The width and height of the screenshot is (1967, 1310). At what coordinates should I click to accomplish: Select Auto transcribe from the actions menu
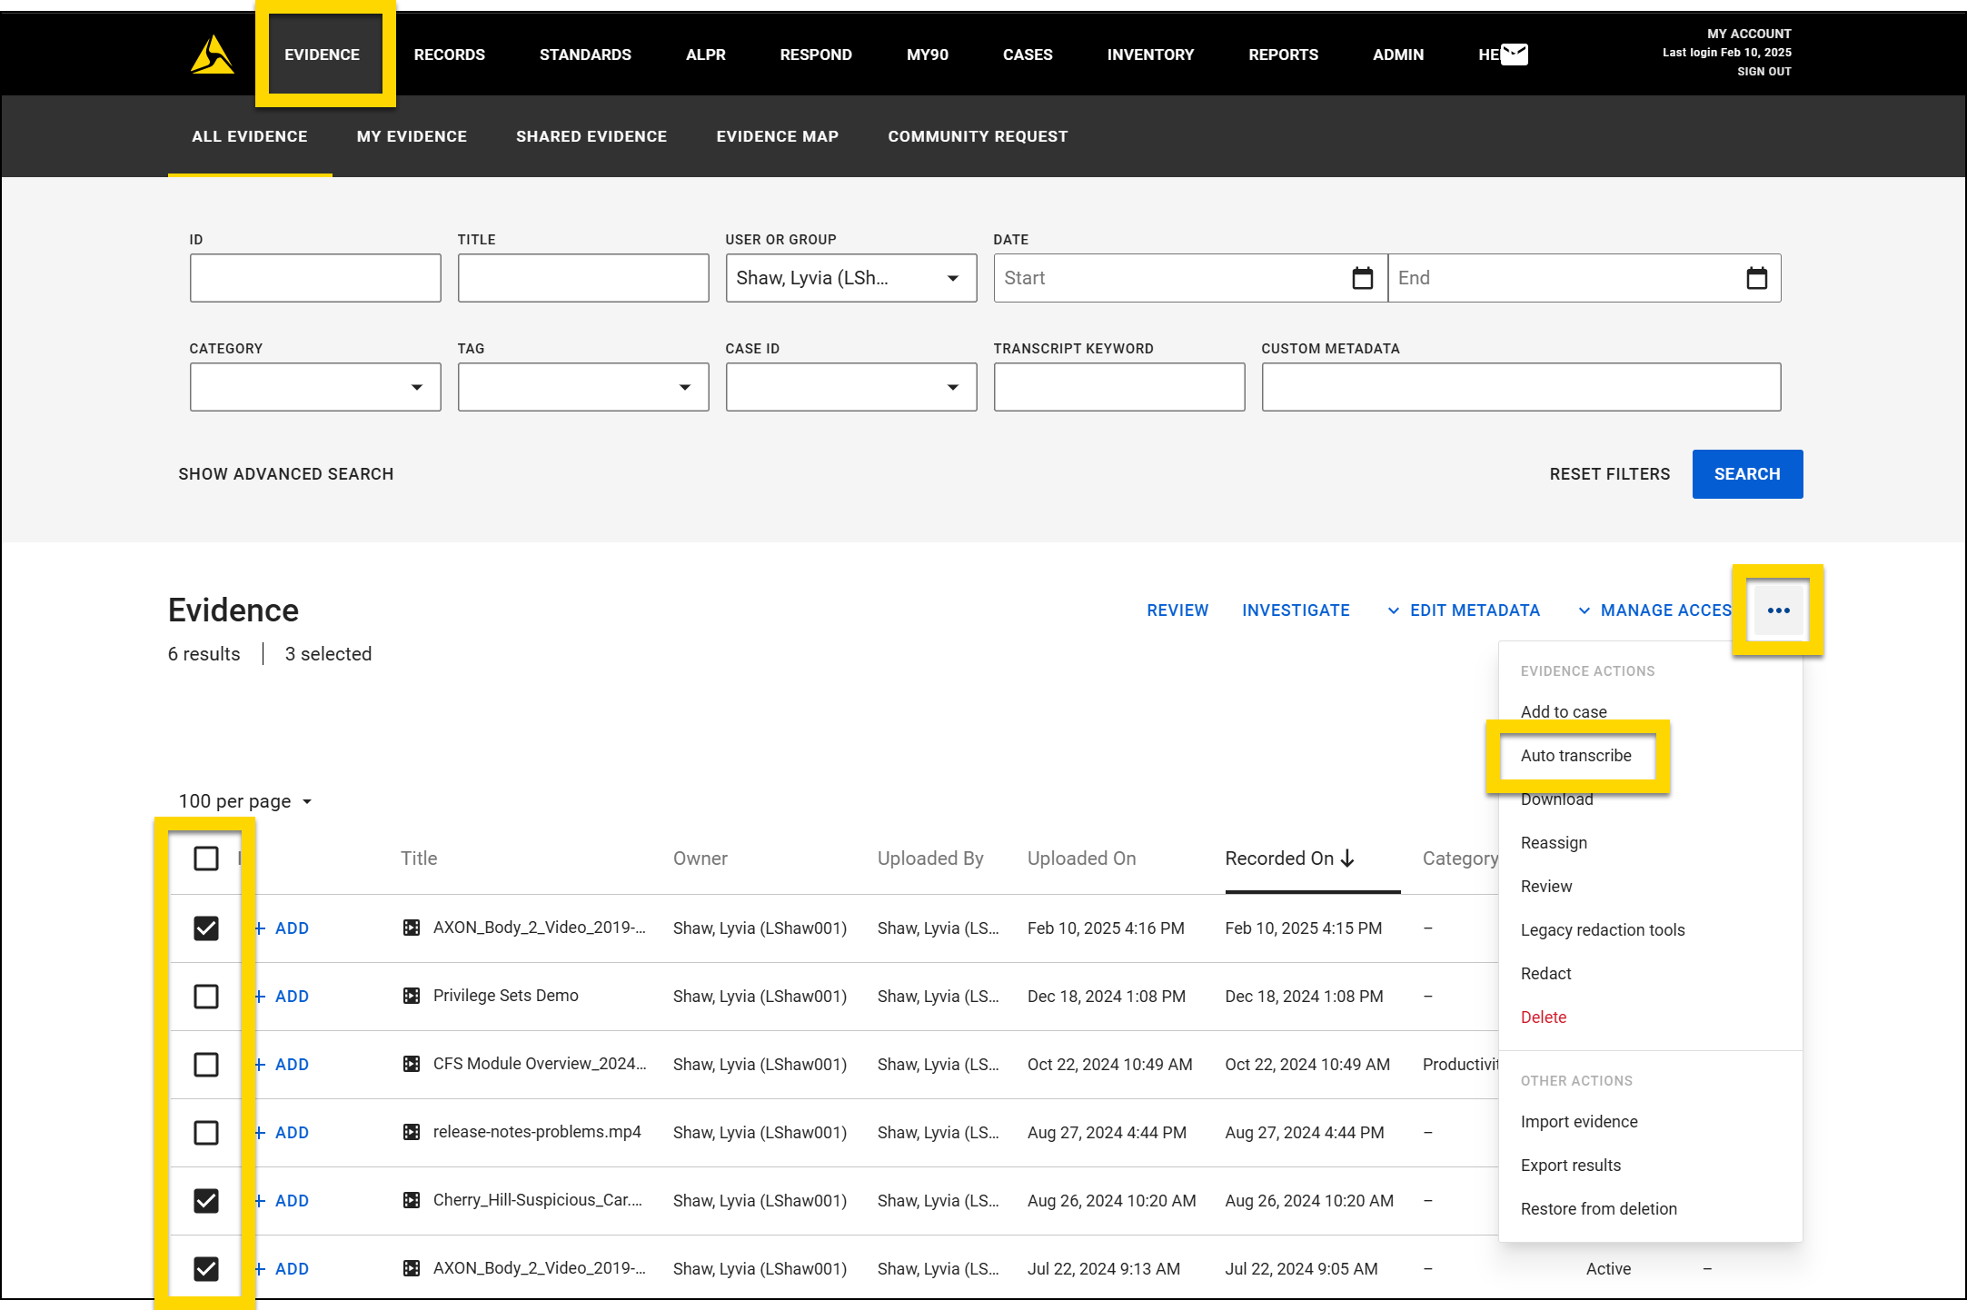1575,756
